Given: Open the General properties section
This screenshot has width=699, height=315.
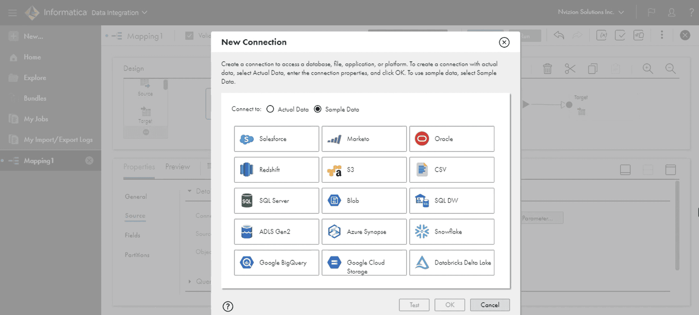Looking at the screenshot, I should [x=136, y=196].
